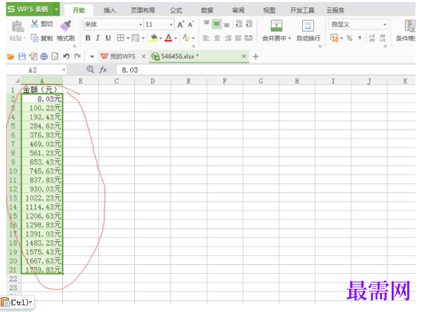Switch to the 数据 (Data) tab
Viewport: 423px width, 312px height.
[207, 10]
